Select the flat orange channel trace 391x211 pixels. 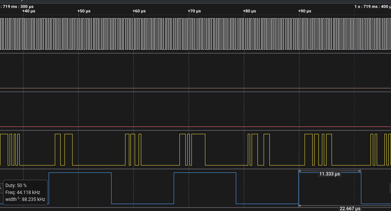pyautogui.click(x=193, y=88)
